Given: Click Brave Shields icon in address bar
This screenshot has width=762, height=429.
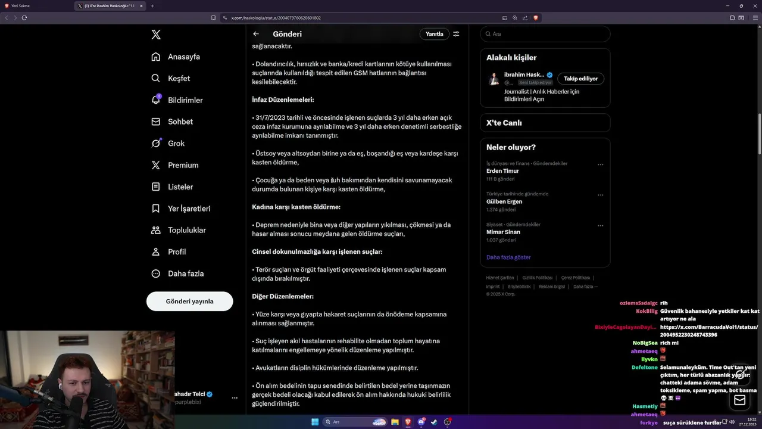Looking at the screenshot, I should (535, 18).
